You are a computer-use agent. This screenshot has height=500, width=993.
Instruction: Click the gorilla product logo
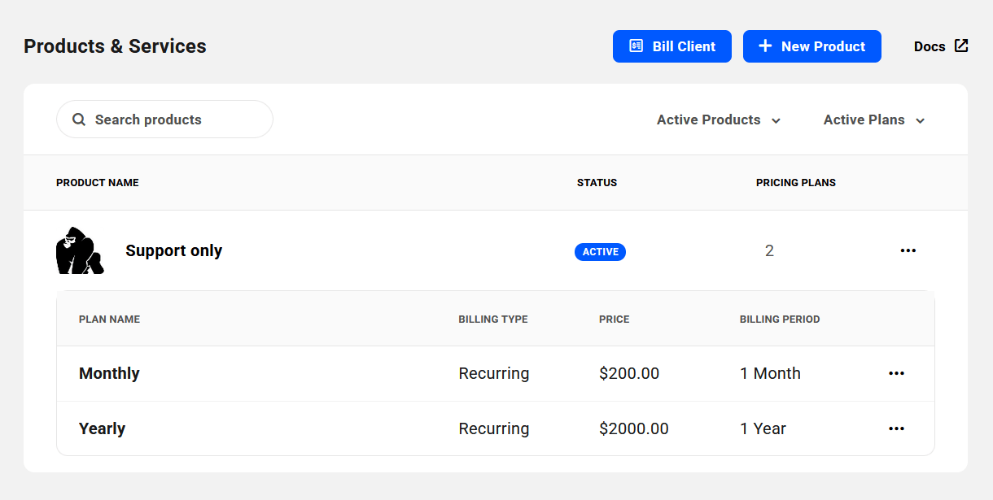79,250
